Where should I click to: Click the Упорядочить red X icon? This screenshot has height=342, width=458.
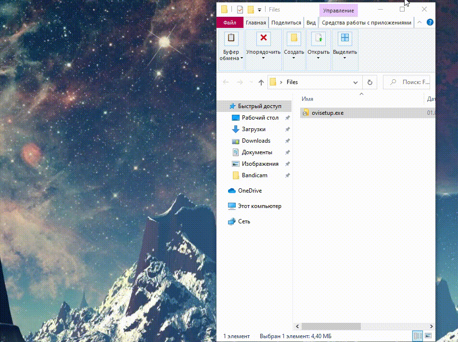263,38
